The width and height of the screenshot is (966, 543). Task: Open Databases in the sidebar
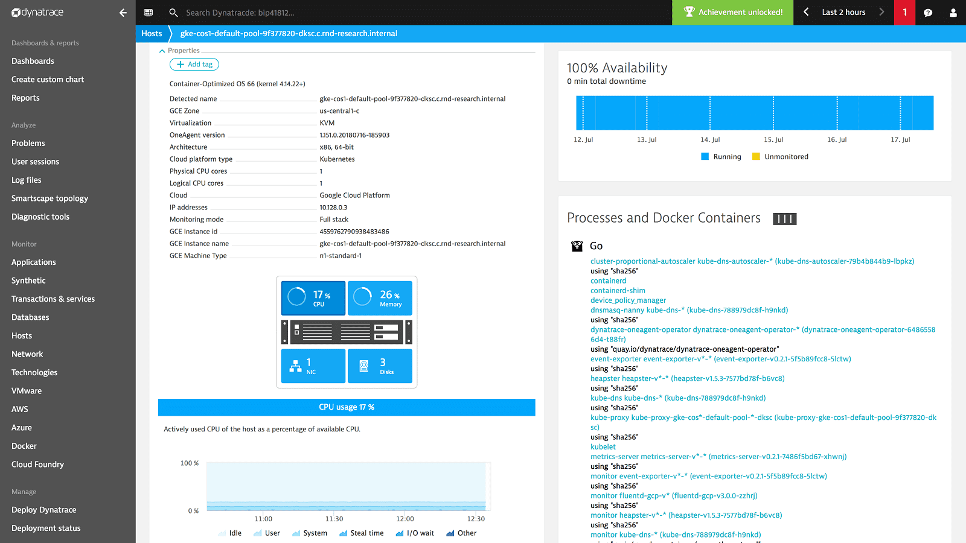pos(30,317)
